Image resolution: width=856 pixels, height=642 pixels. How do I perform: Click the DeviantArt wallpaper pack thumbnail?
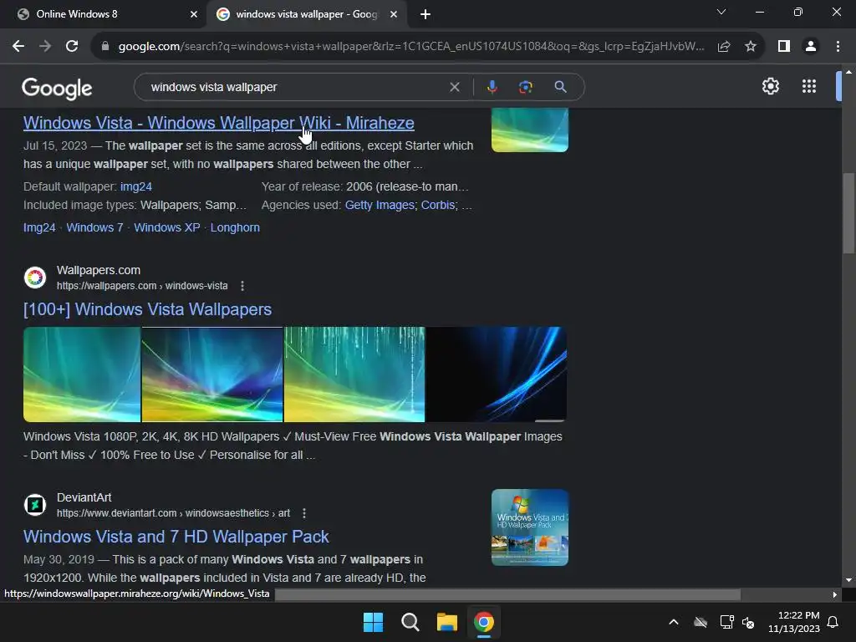(529, 527)
